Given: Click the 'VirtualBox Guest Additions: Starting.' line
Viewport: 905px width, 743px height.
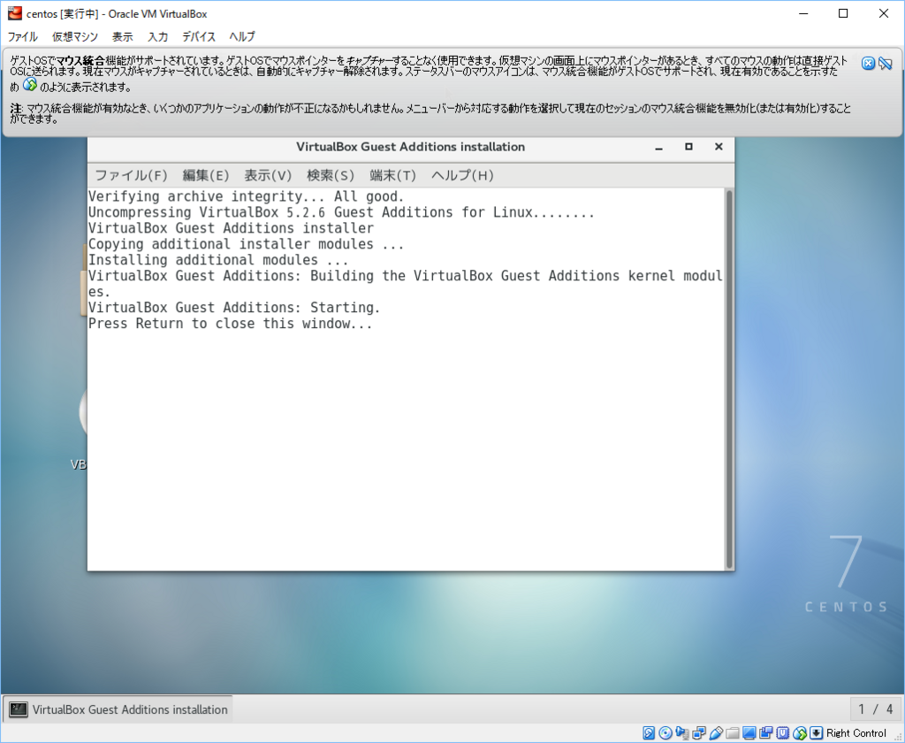Looking at the screenshot, I should (x=234, y=307).
